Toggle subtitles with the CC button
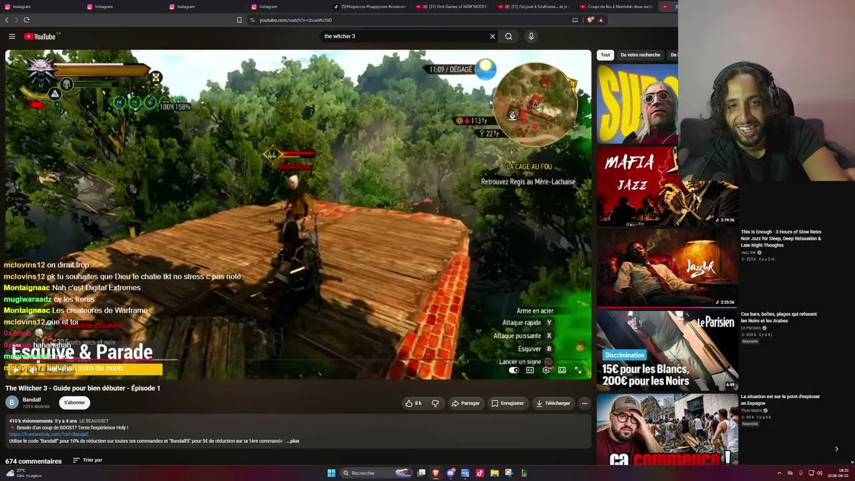This screenshot has width=855, height=481. 530,370
